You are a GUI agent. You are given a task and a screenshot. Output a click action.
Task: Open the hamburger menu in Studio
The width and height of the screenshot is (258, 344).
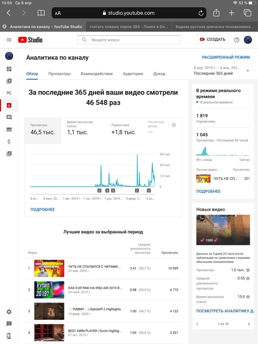tap(9, 40)
